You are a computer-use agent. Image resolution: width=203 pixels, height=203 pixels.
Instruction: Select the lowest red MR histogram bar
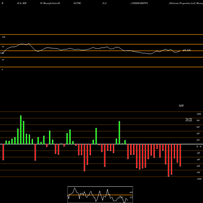(168, 160)
